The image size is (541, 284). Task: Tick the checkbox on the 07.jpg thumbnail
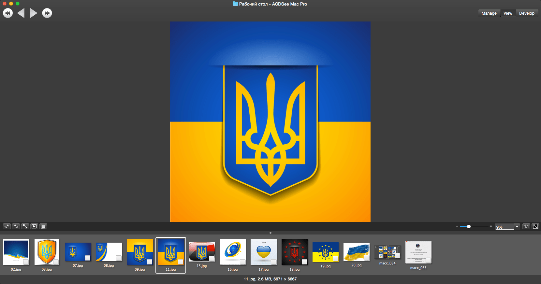(88, 258)
